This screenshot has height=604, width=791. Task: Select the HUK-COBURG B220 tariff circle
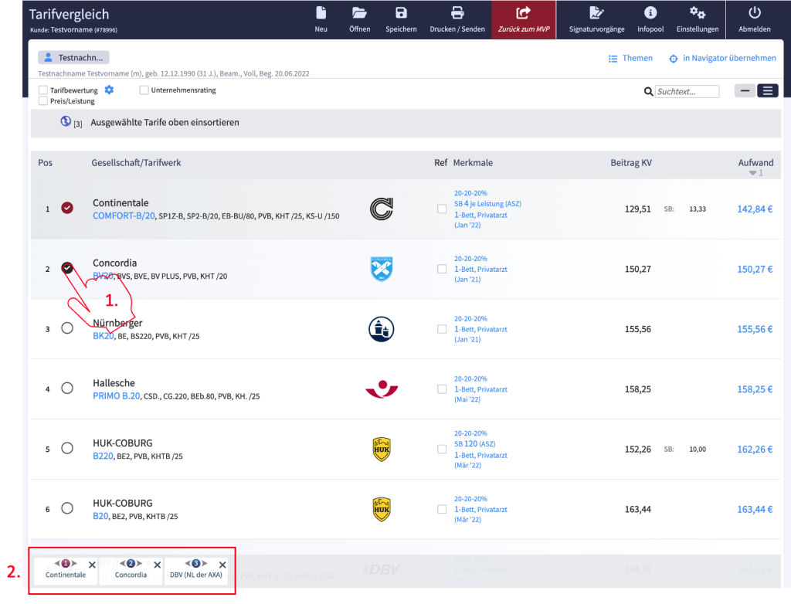coord(67,448)
